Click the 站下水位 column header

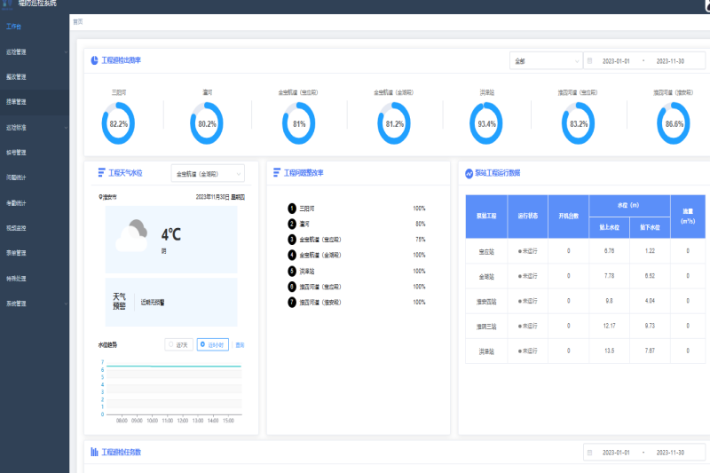(650, 227)
